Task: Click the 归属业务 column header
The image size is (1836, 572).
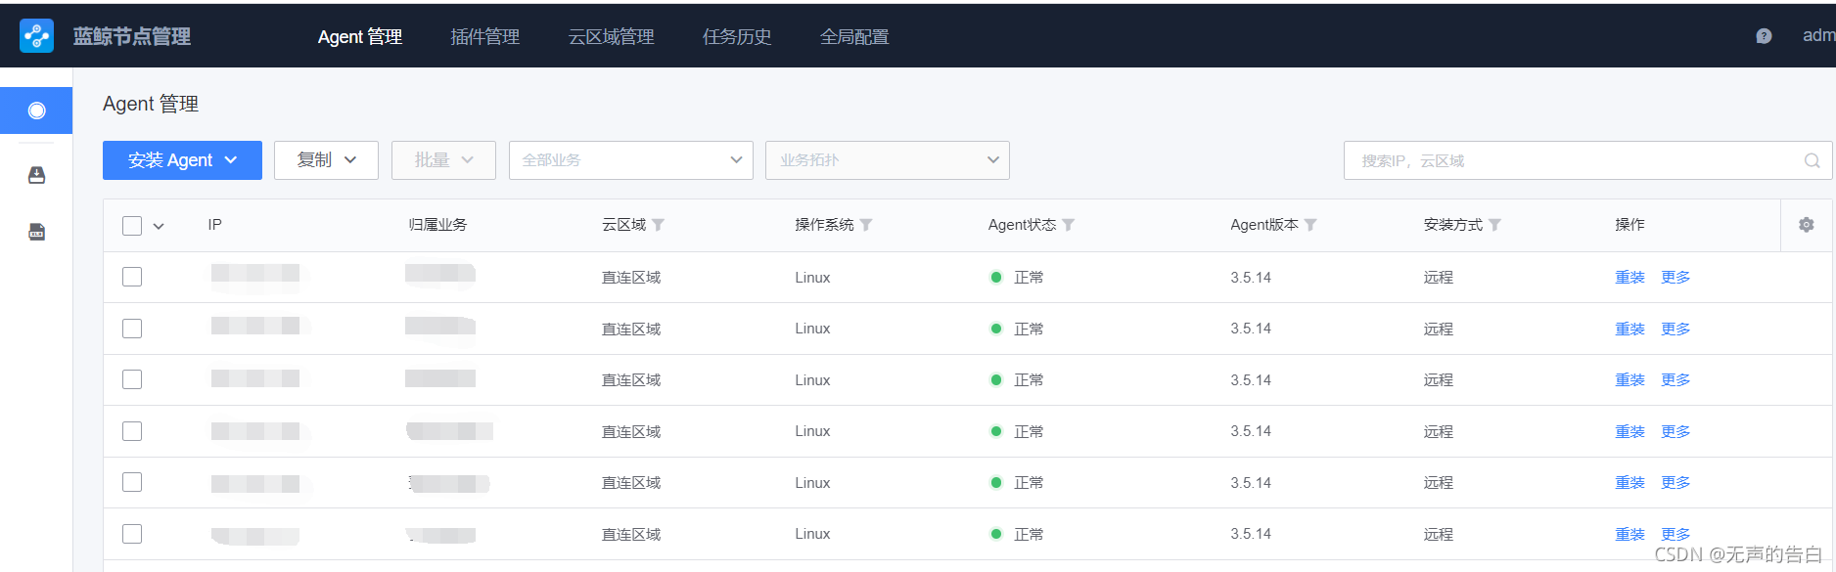Action: (437, 225)
